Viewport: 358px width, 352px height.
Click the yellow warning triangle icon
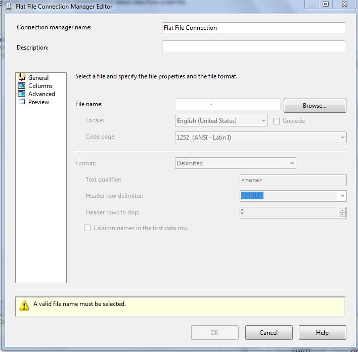(x=24, y=305)
